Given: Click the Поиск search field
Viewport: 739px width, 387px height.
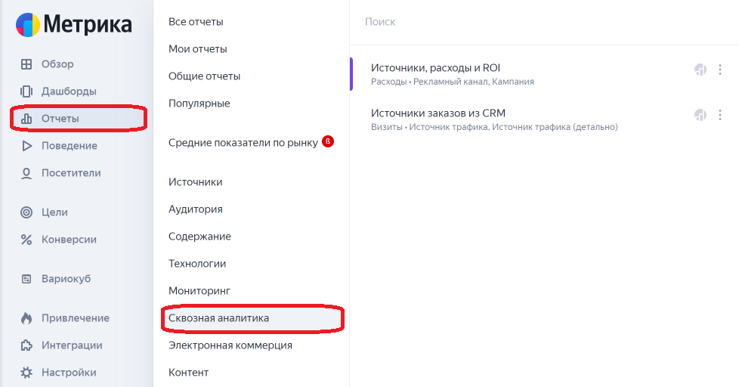Looking at the screenshot, I should [529, 22].
